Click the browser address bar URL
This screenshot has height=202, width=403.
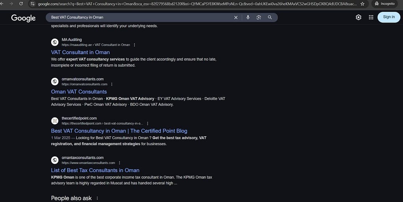tap(197, 4)
